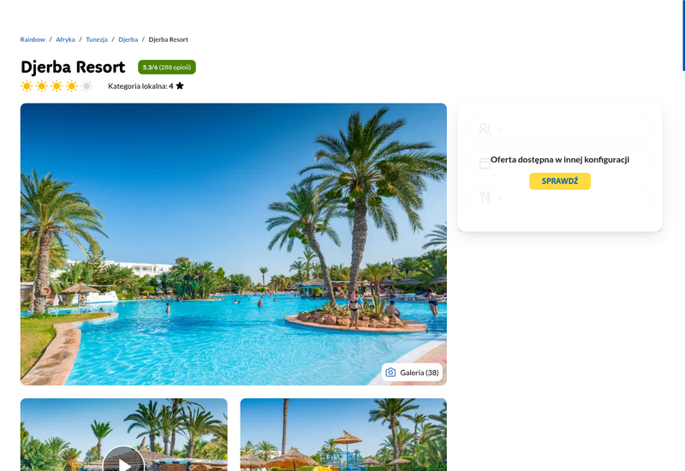Viewport: 685px width, 471px height.
Task: Click the first sun rating icon
Action: point(27,86)
